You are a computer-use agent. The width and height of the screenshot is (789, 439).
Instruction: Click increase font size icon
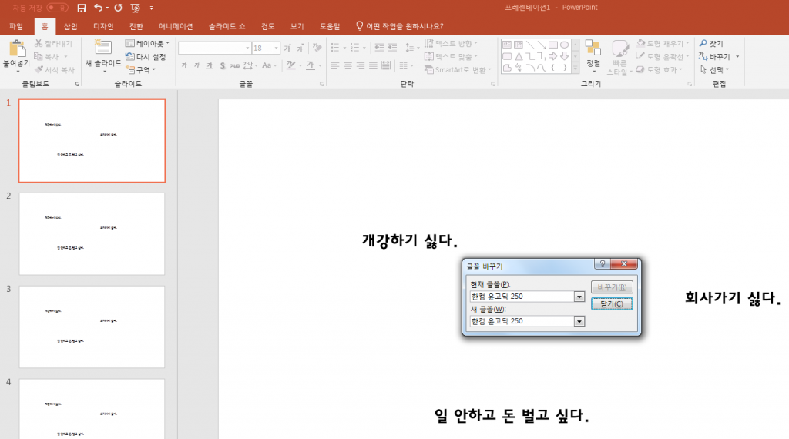[287, 48]
